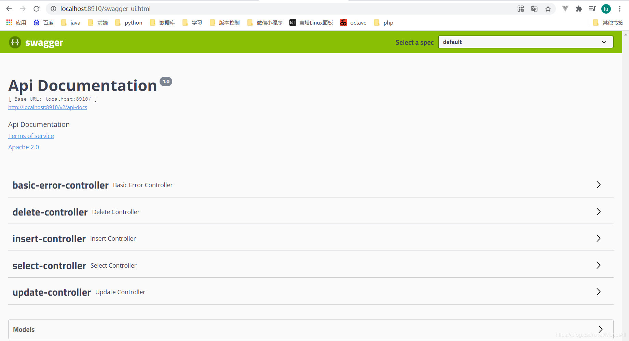
Task: Click the Models section heading
Action: [x=24, y=330]
